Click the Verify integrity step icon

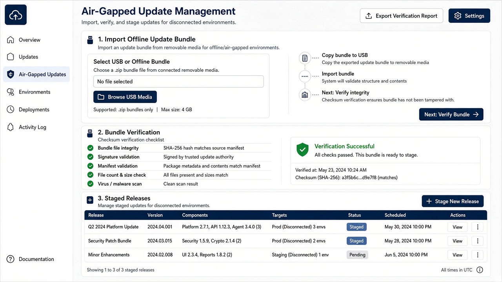click(x=305, y=95)
